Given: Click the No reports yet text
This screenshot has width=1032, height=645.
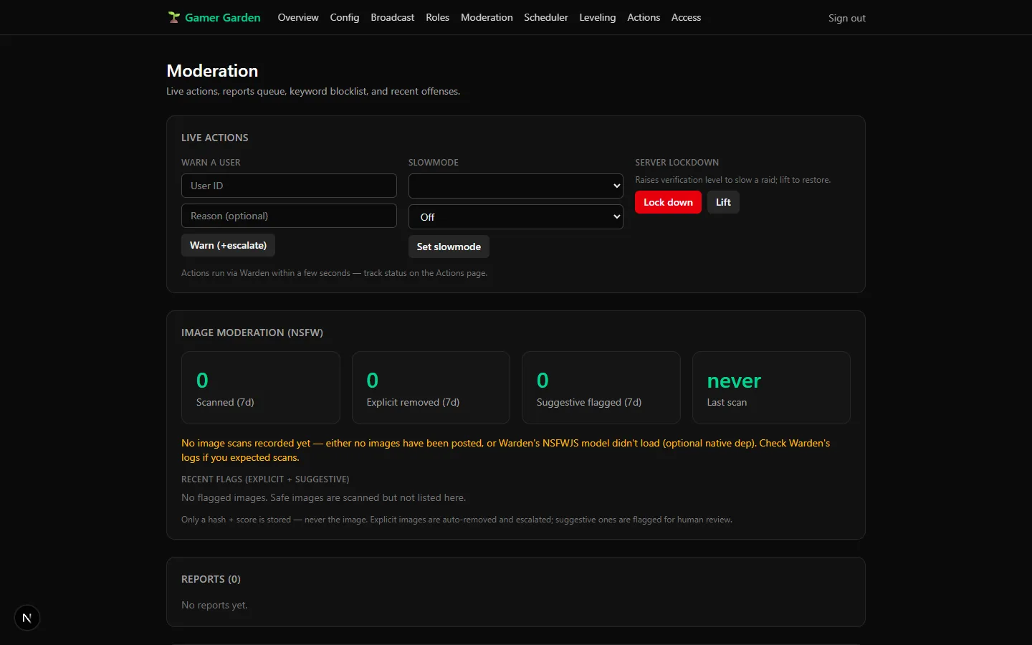Looking at the screenshot, I should [214, 605].
